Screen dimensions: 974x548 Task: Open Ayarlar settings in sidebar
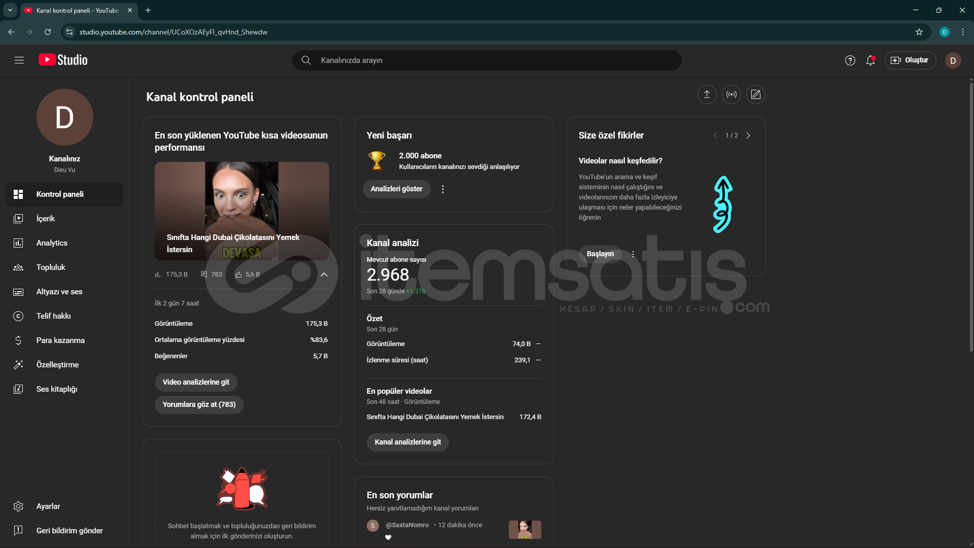[64, 506]
